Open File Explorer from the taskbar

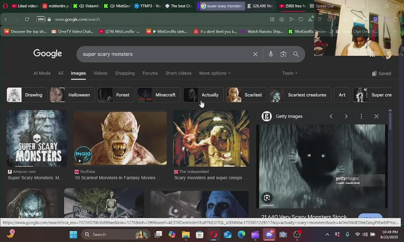pyautogui.click(x=186, y=234)
